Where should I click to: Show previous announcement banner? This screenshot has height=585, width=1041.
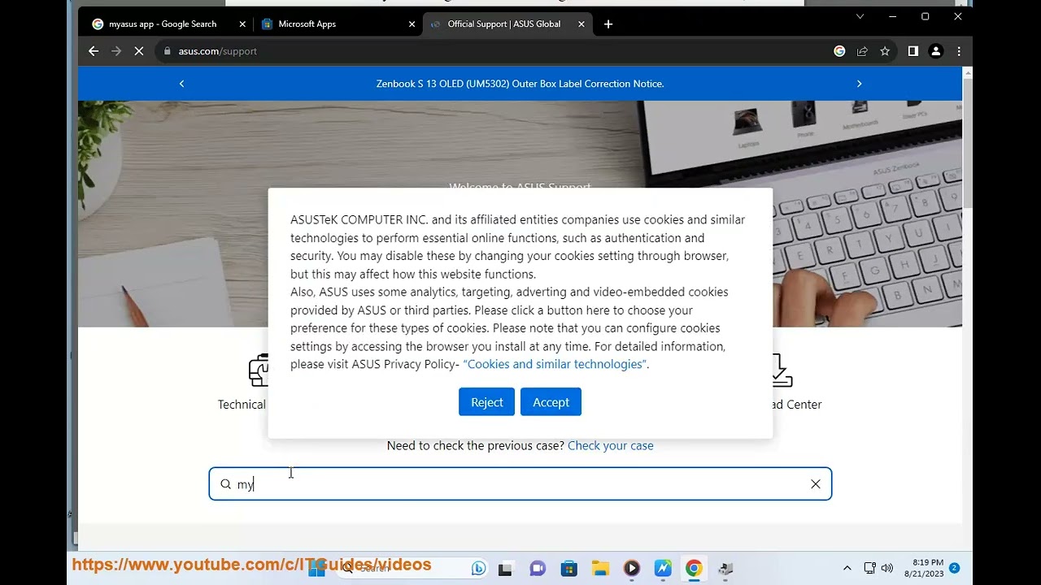coord(181,84)
